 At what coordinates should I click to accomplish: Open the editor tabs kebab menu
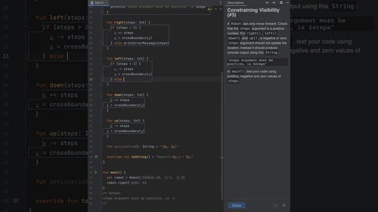pos(220,2)
